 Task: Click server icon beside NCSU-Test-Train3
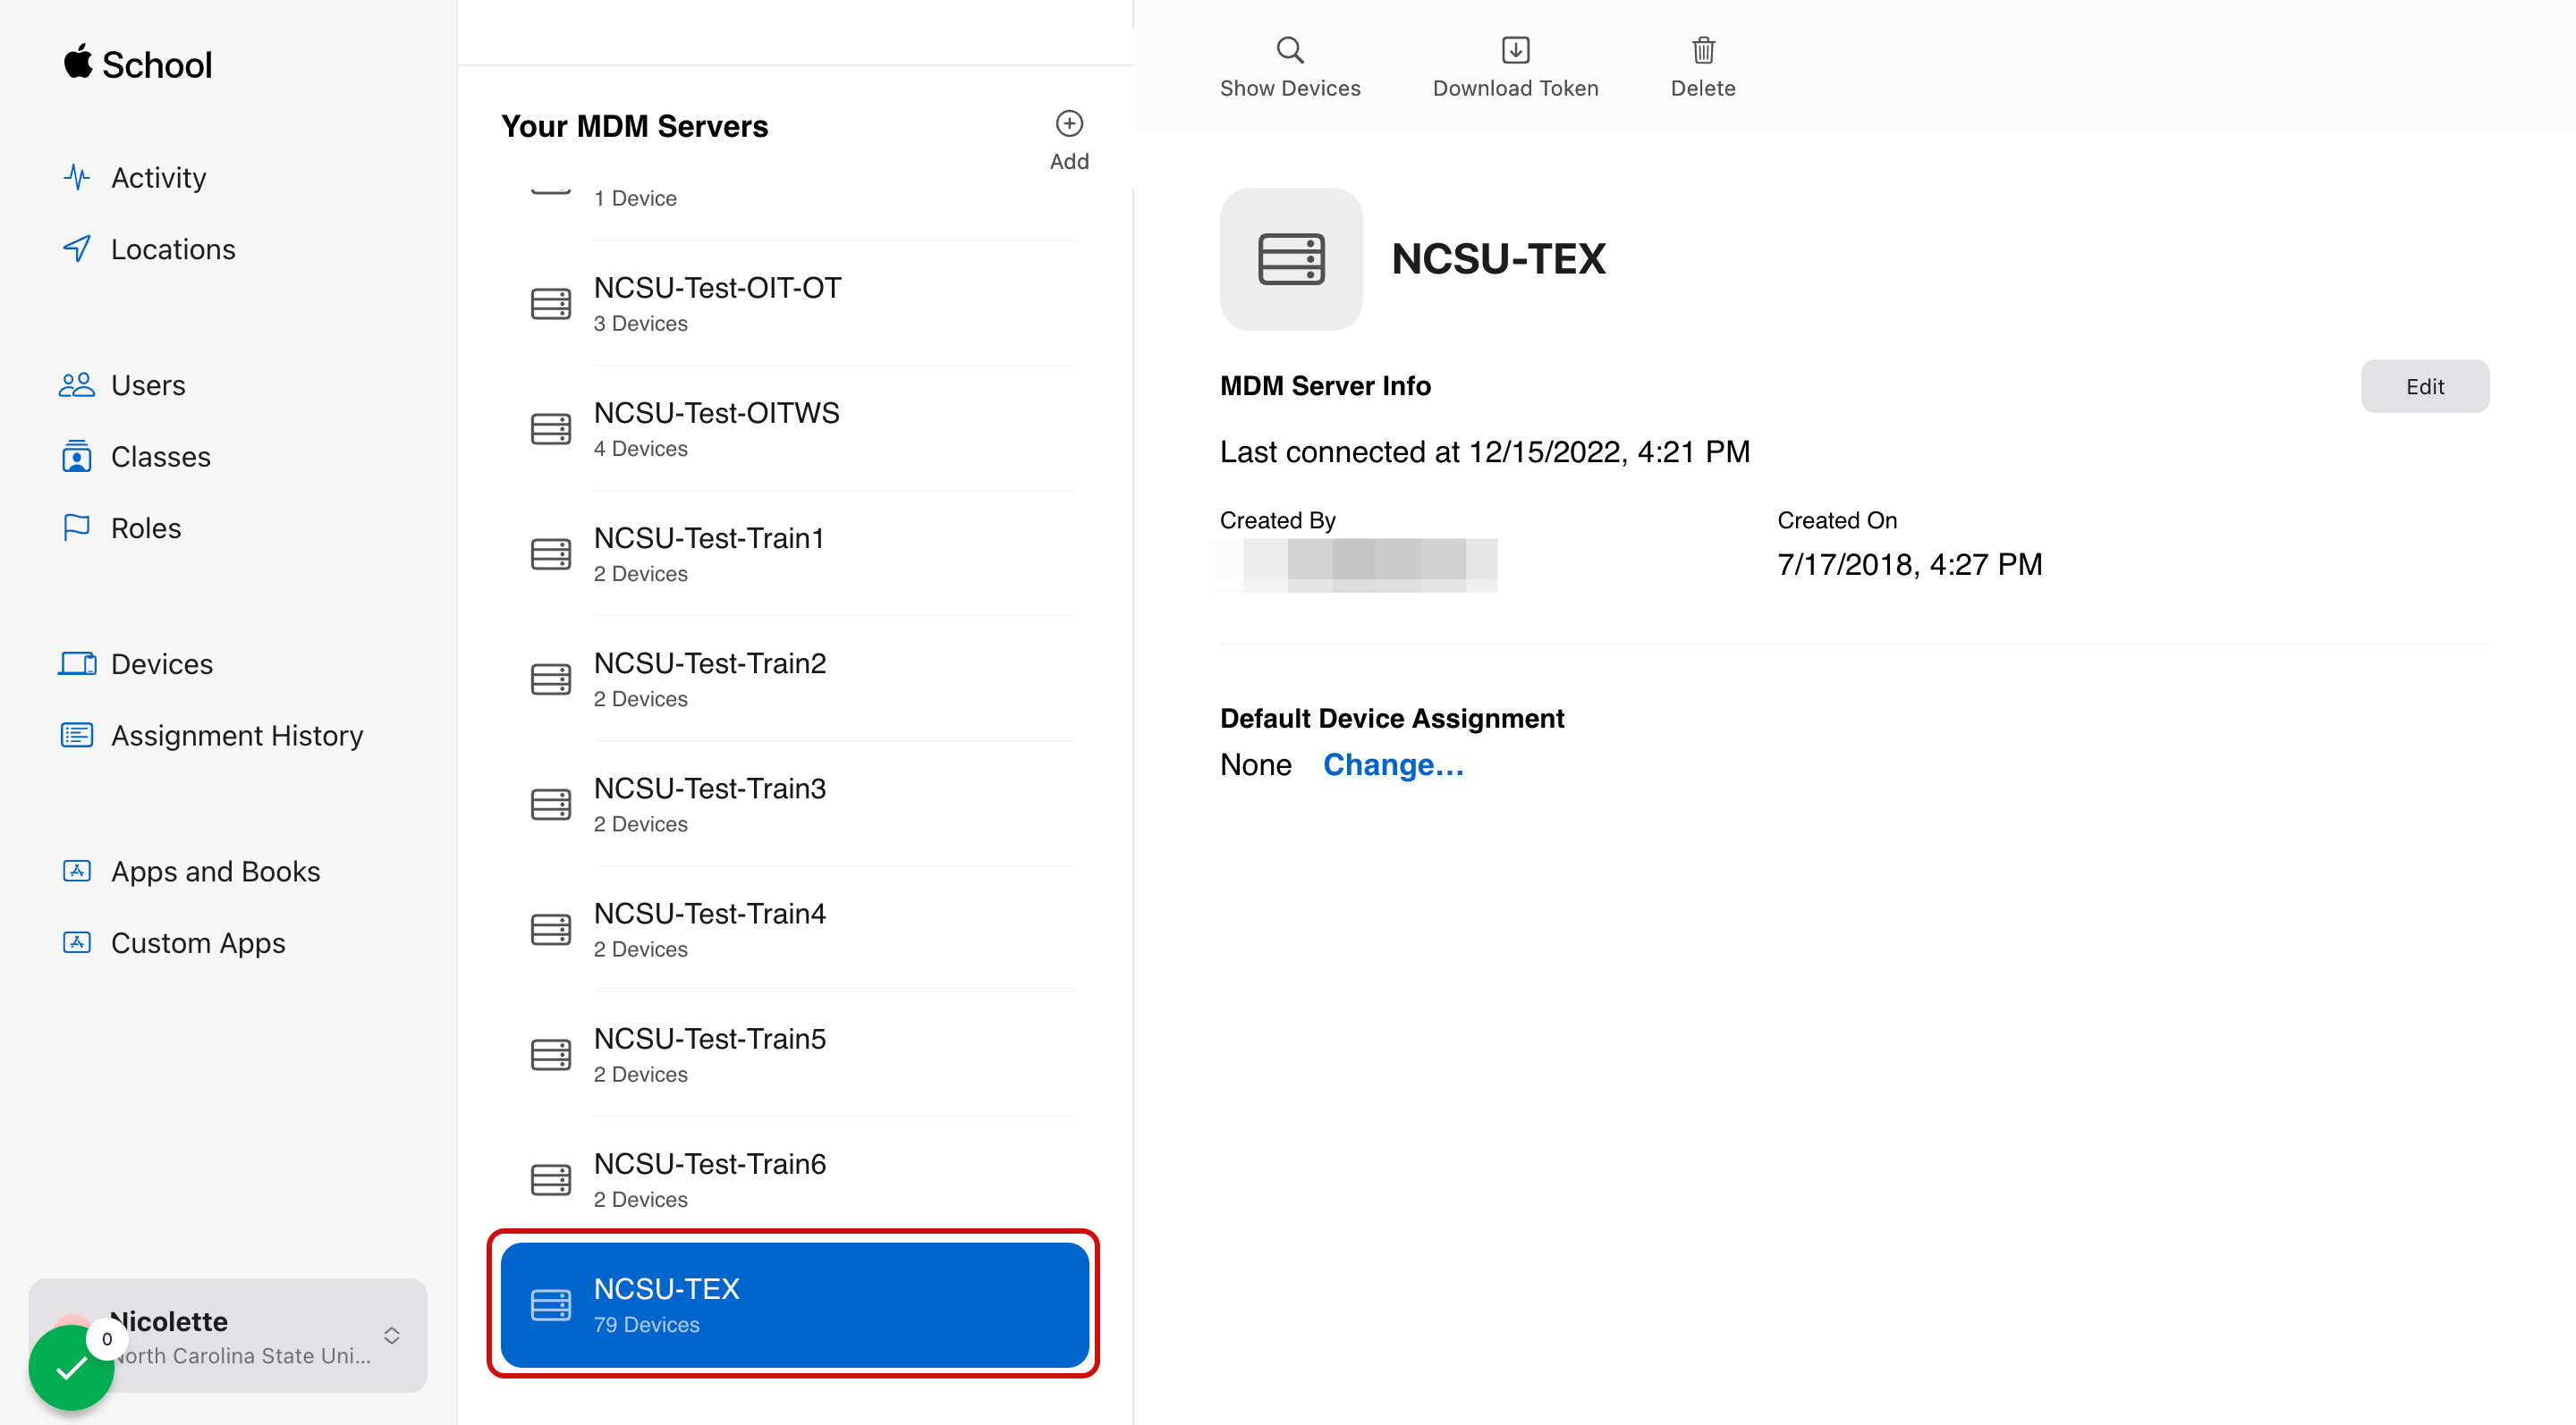point(550,805)
